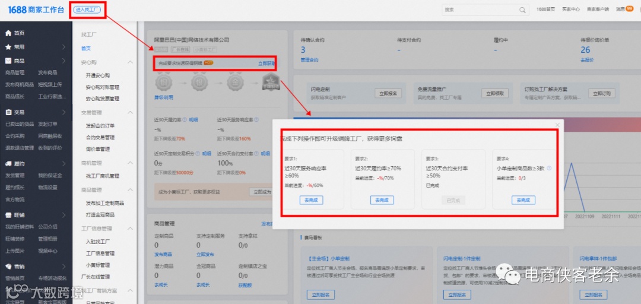This screenshot has height=304, width=641.
Task: Click help icon beside 近30天履约率
Action: [x=185, y=120]
